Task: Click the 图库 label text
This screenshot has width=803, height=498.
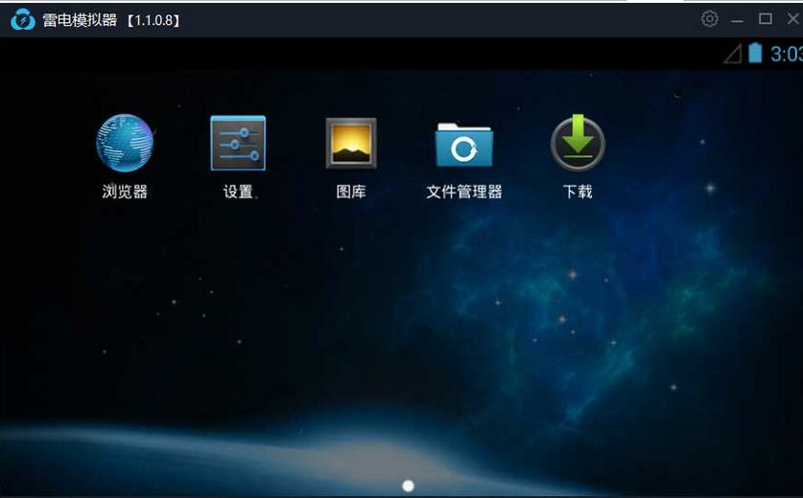Action: point(351,192)
